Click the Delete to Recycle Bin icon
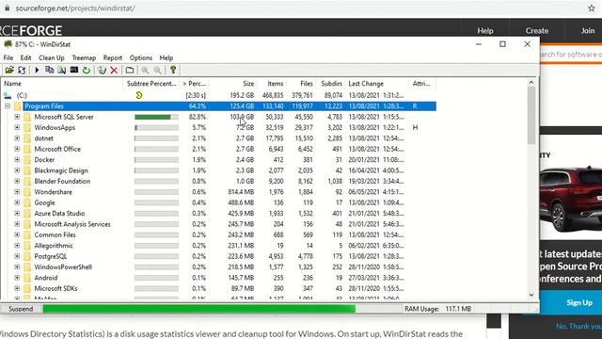This screenshot has width=602, height=339. click(x=102, y=70)
